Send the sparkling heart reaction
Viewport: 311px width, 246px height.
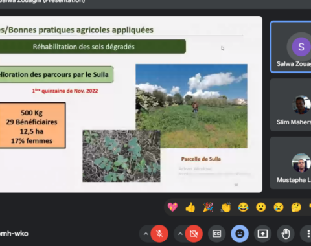(172, 207)
